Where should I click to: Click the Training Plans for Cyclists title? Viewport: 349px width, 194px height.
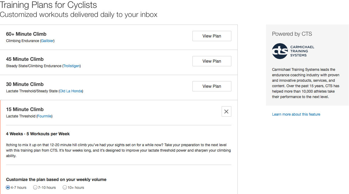click(x=48, y=5)
